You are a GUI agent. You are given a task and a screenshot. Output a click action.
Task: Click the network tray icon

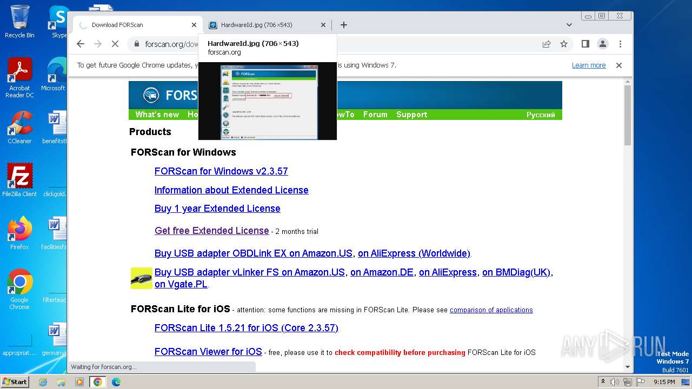(x=628, y=382)
